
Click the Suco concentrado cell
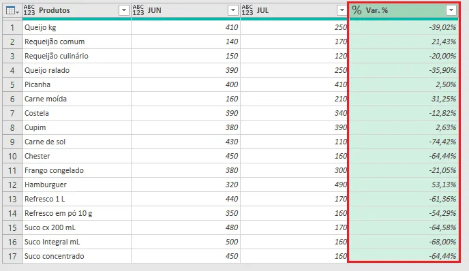coord(76,256)
